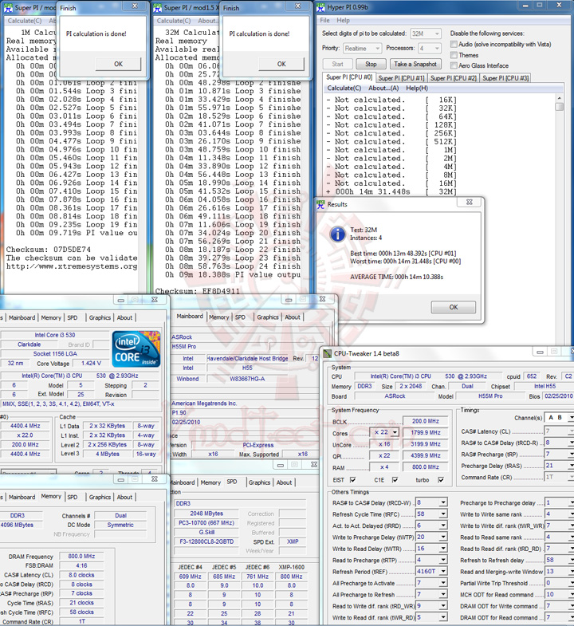This screenshot has width=574, height=626.
Task: Click the Results dialog title icon
Action: [x=320, y=205]
